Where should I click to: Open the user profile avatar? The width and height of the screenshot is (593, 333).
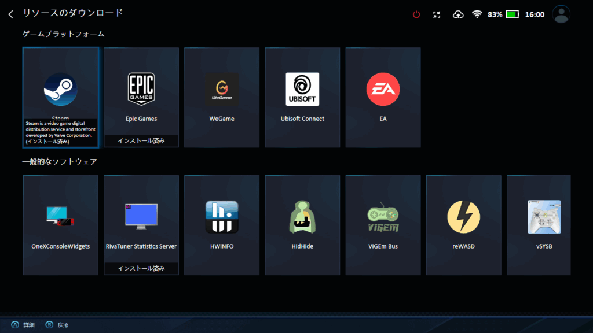[561, 14]
